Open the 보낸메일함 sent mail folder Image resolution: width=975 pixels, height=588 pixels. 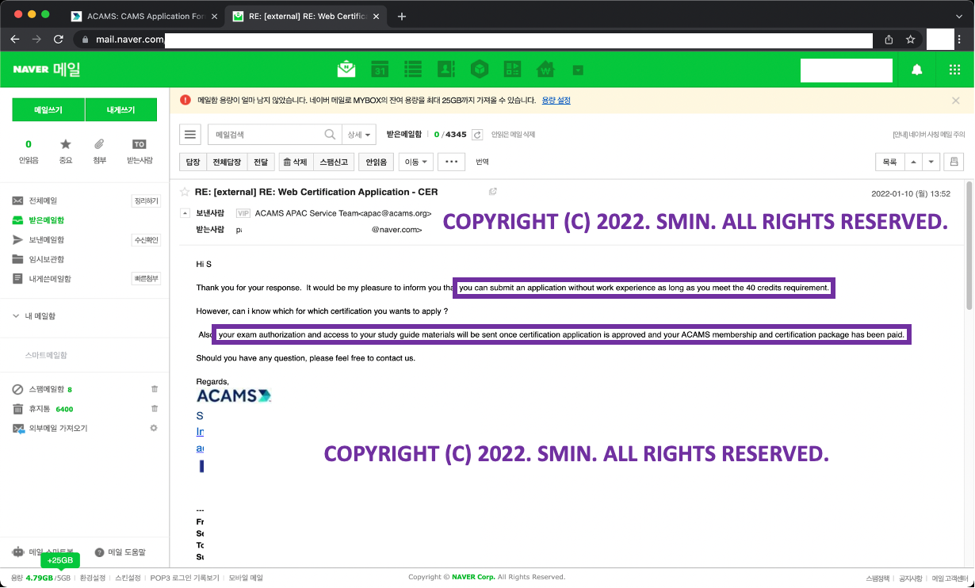click(x=46, y=239)
